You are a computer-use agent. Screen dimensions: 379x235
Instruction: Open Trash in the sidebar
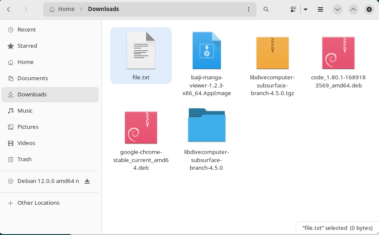point(50,159)
